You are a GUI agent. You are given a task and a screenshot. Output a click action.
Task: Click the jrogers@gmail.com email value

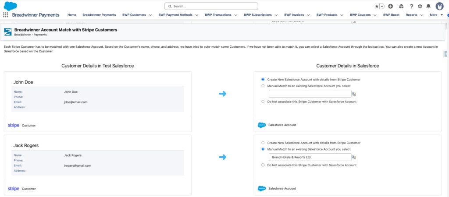click(x=78, y=165)
